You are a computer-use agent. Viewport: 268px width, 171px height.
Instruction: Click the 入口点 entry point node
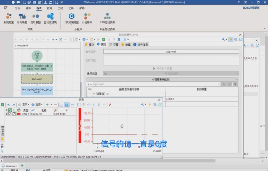click(37, 56)
